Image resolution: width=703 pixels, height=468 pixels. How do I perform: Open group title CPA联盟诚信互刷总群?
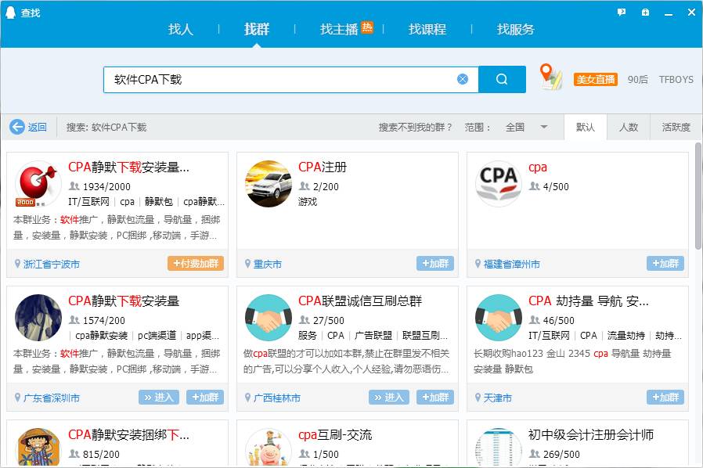pyautogui.click(x=360, y=301)
